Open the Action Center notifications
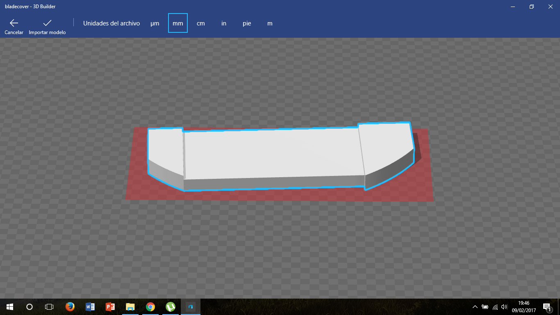560x315 pixels. (546, 307)
